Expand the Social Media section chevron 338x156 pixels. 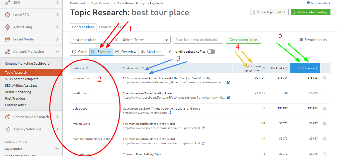[x=57, y=39]
